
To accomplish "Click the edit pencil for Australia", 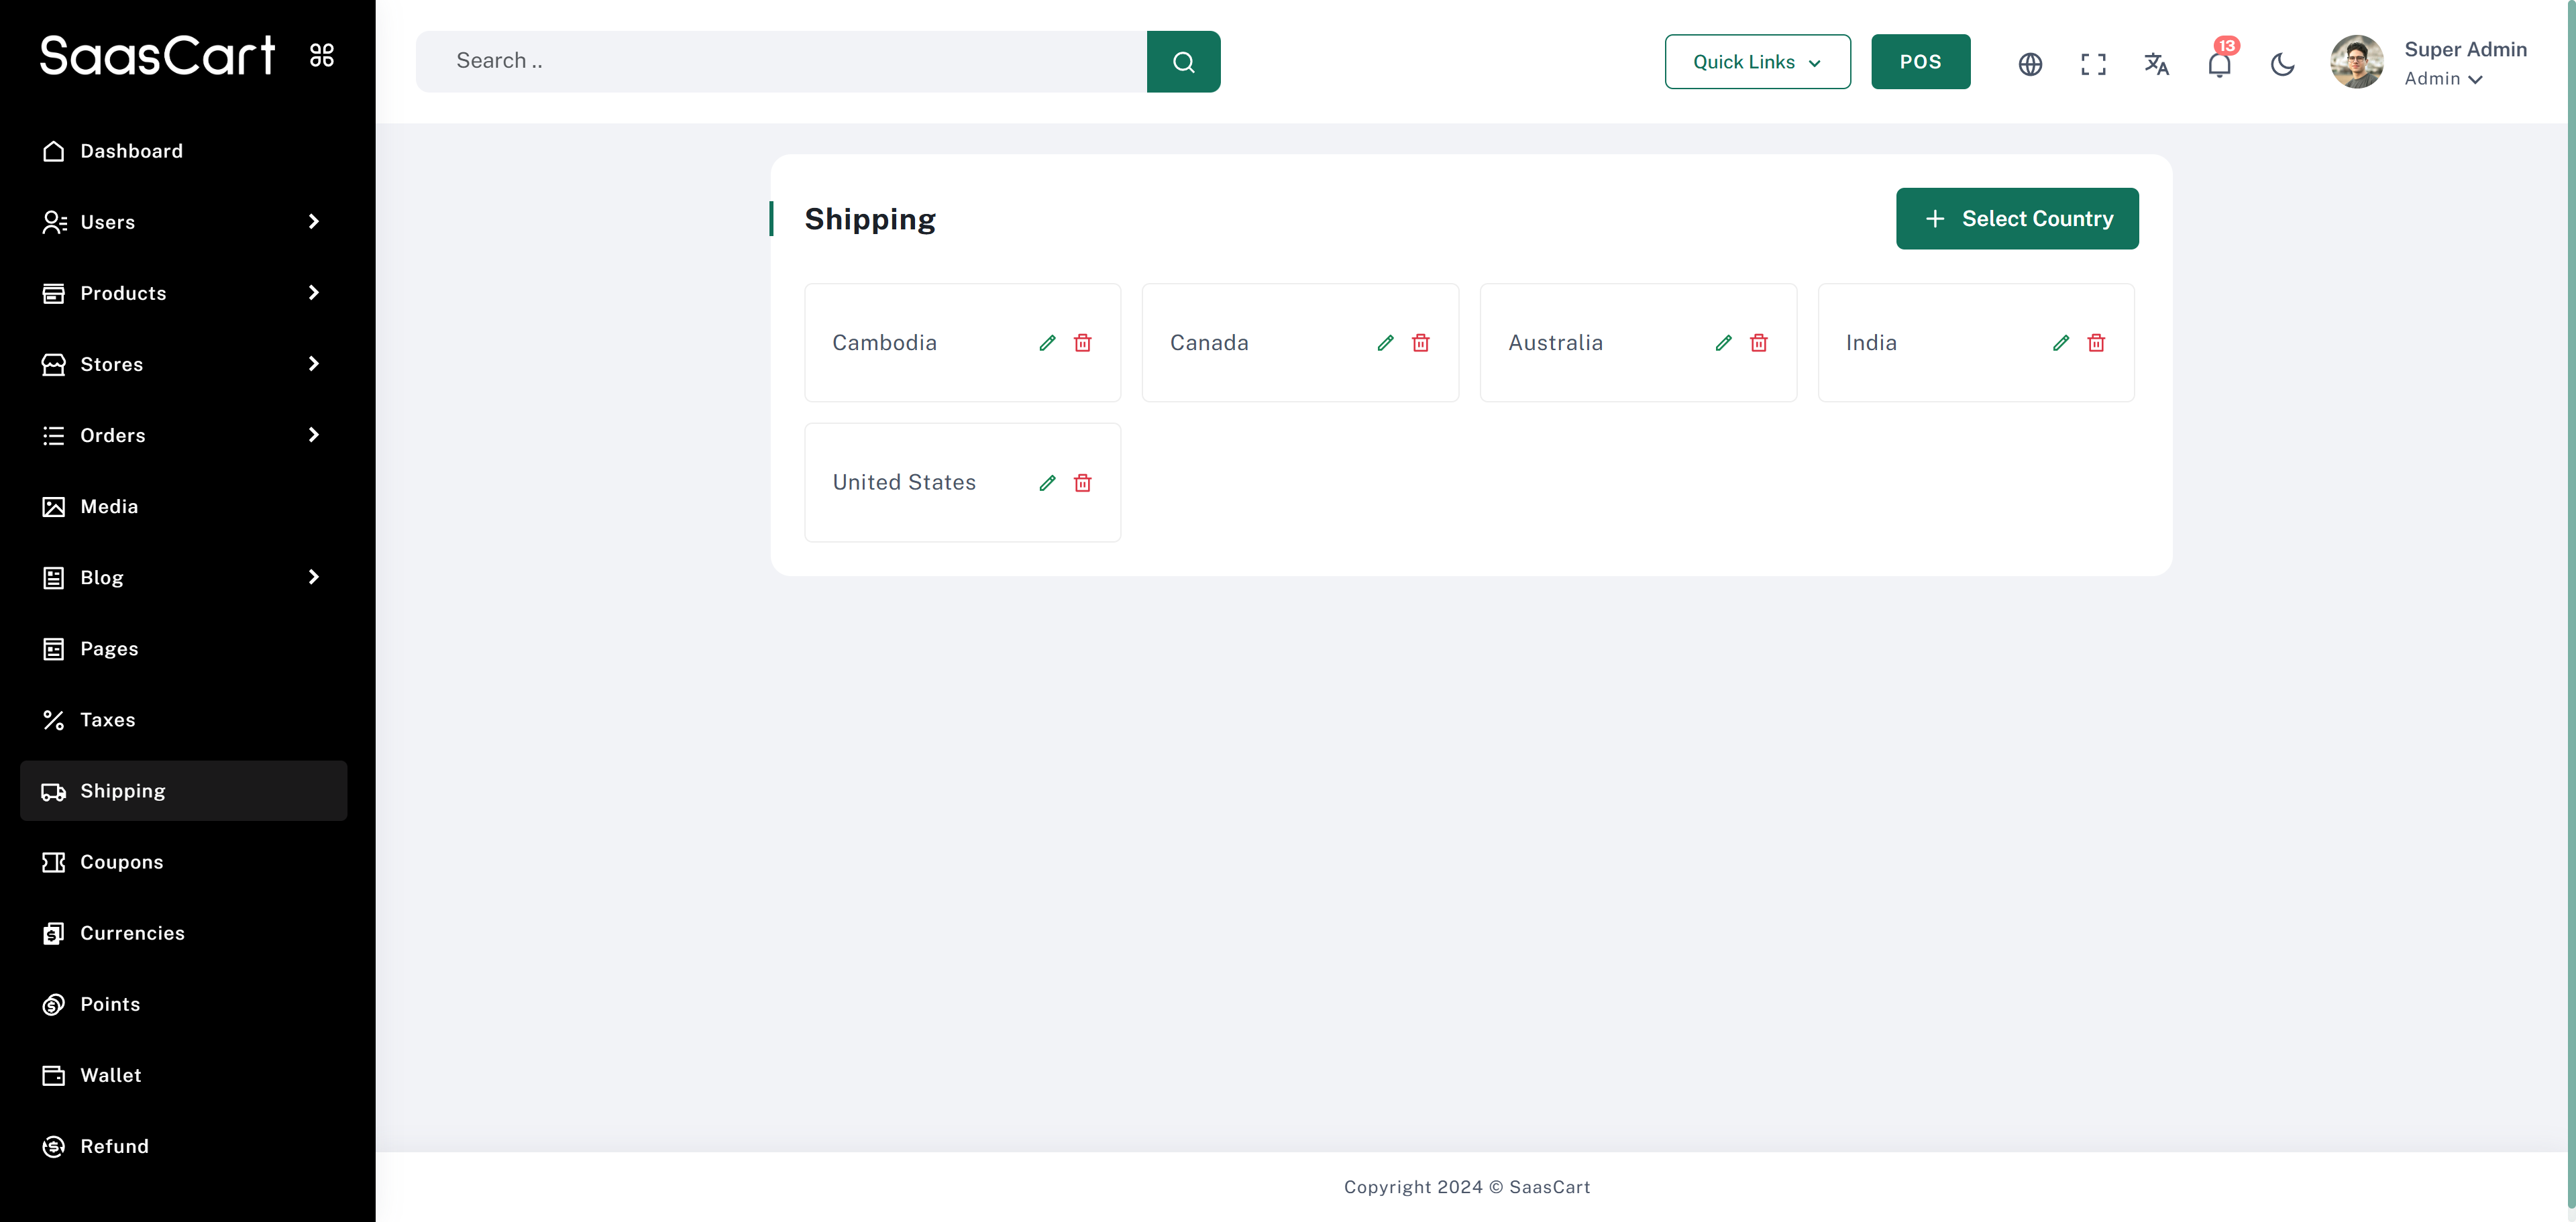I will [x=1723, y=343].
